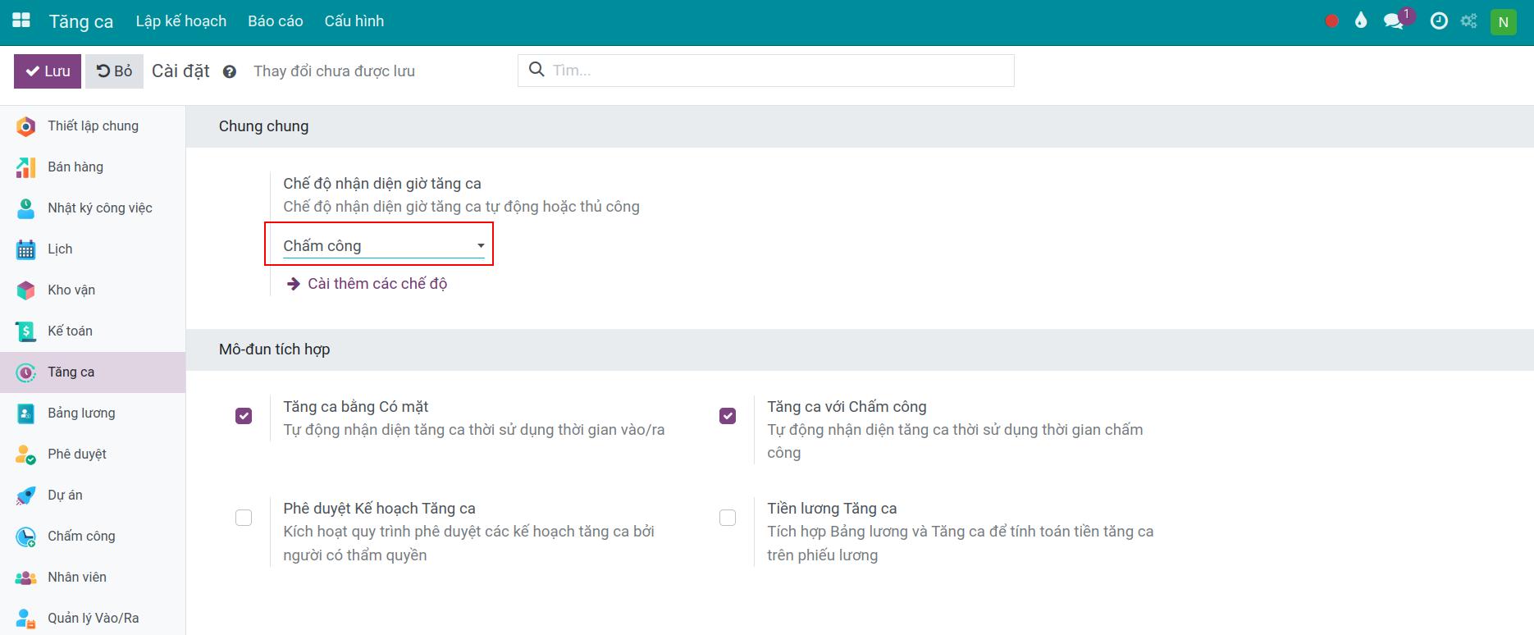
Task: Click the Kế toán invoice icon
Action: 26,331
